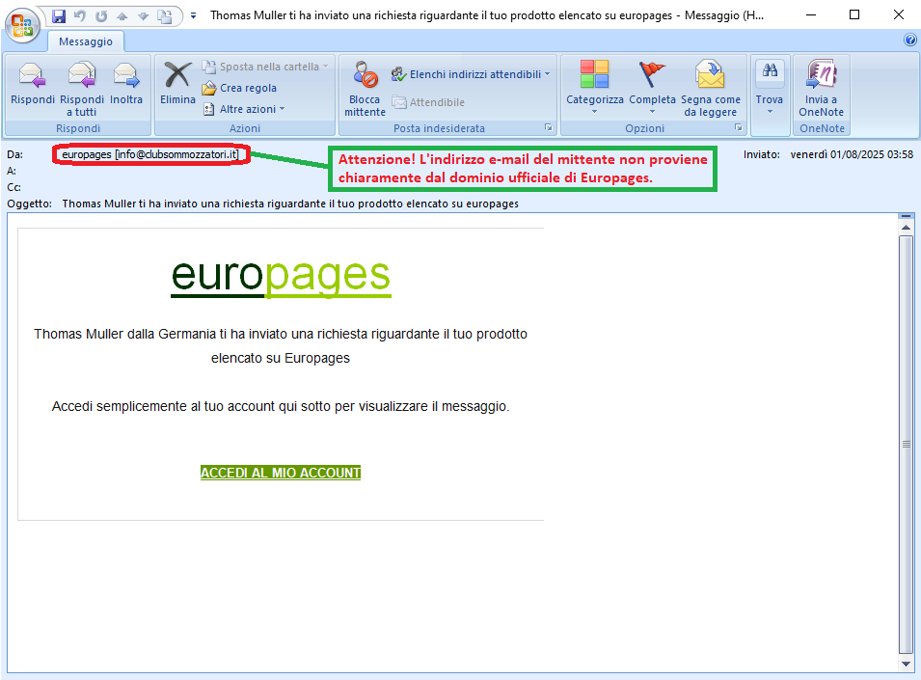Click the subject line text after Oggetto
The image size is (921, 680).
tap(290, 204)
